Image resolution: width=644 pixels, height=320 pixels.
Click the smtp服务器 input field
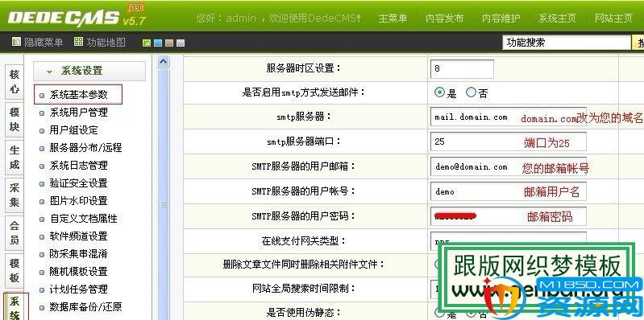(x=509, y=117)
